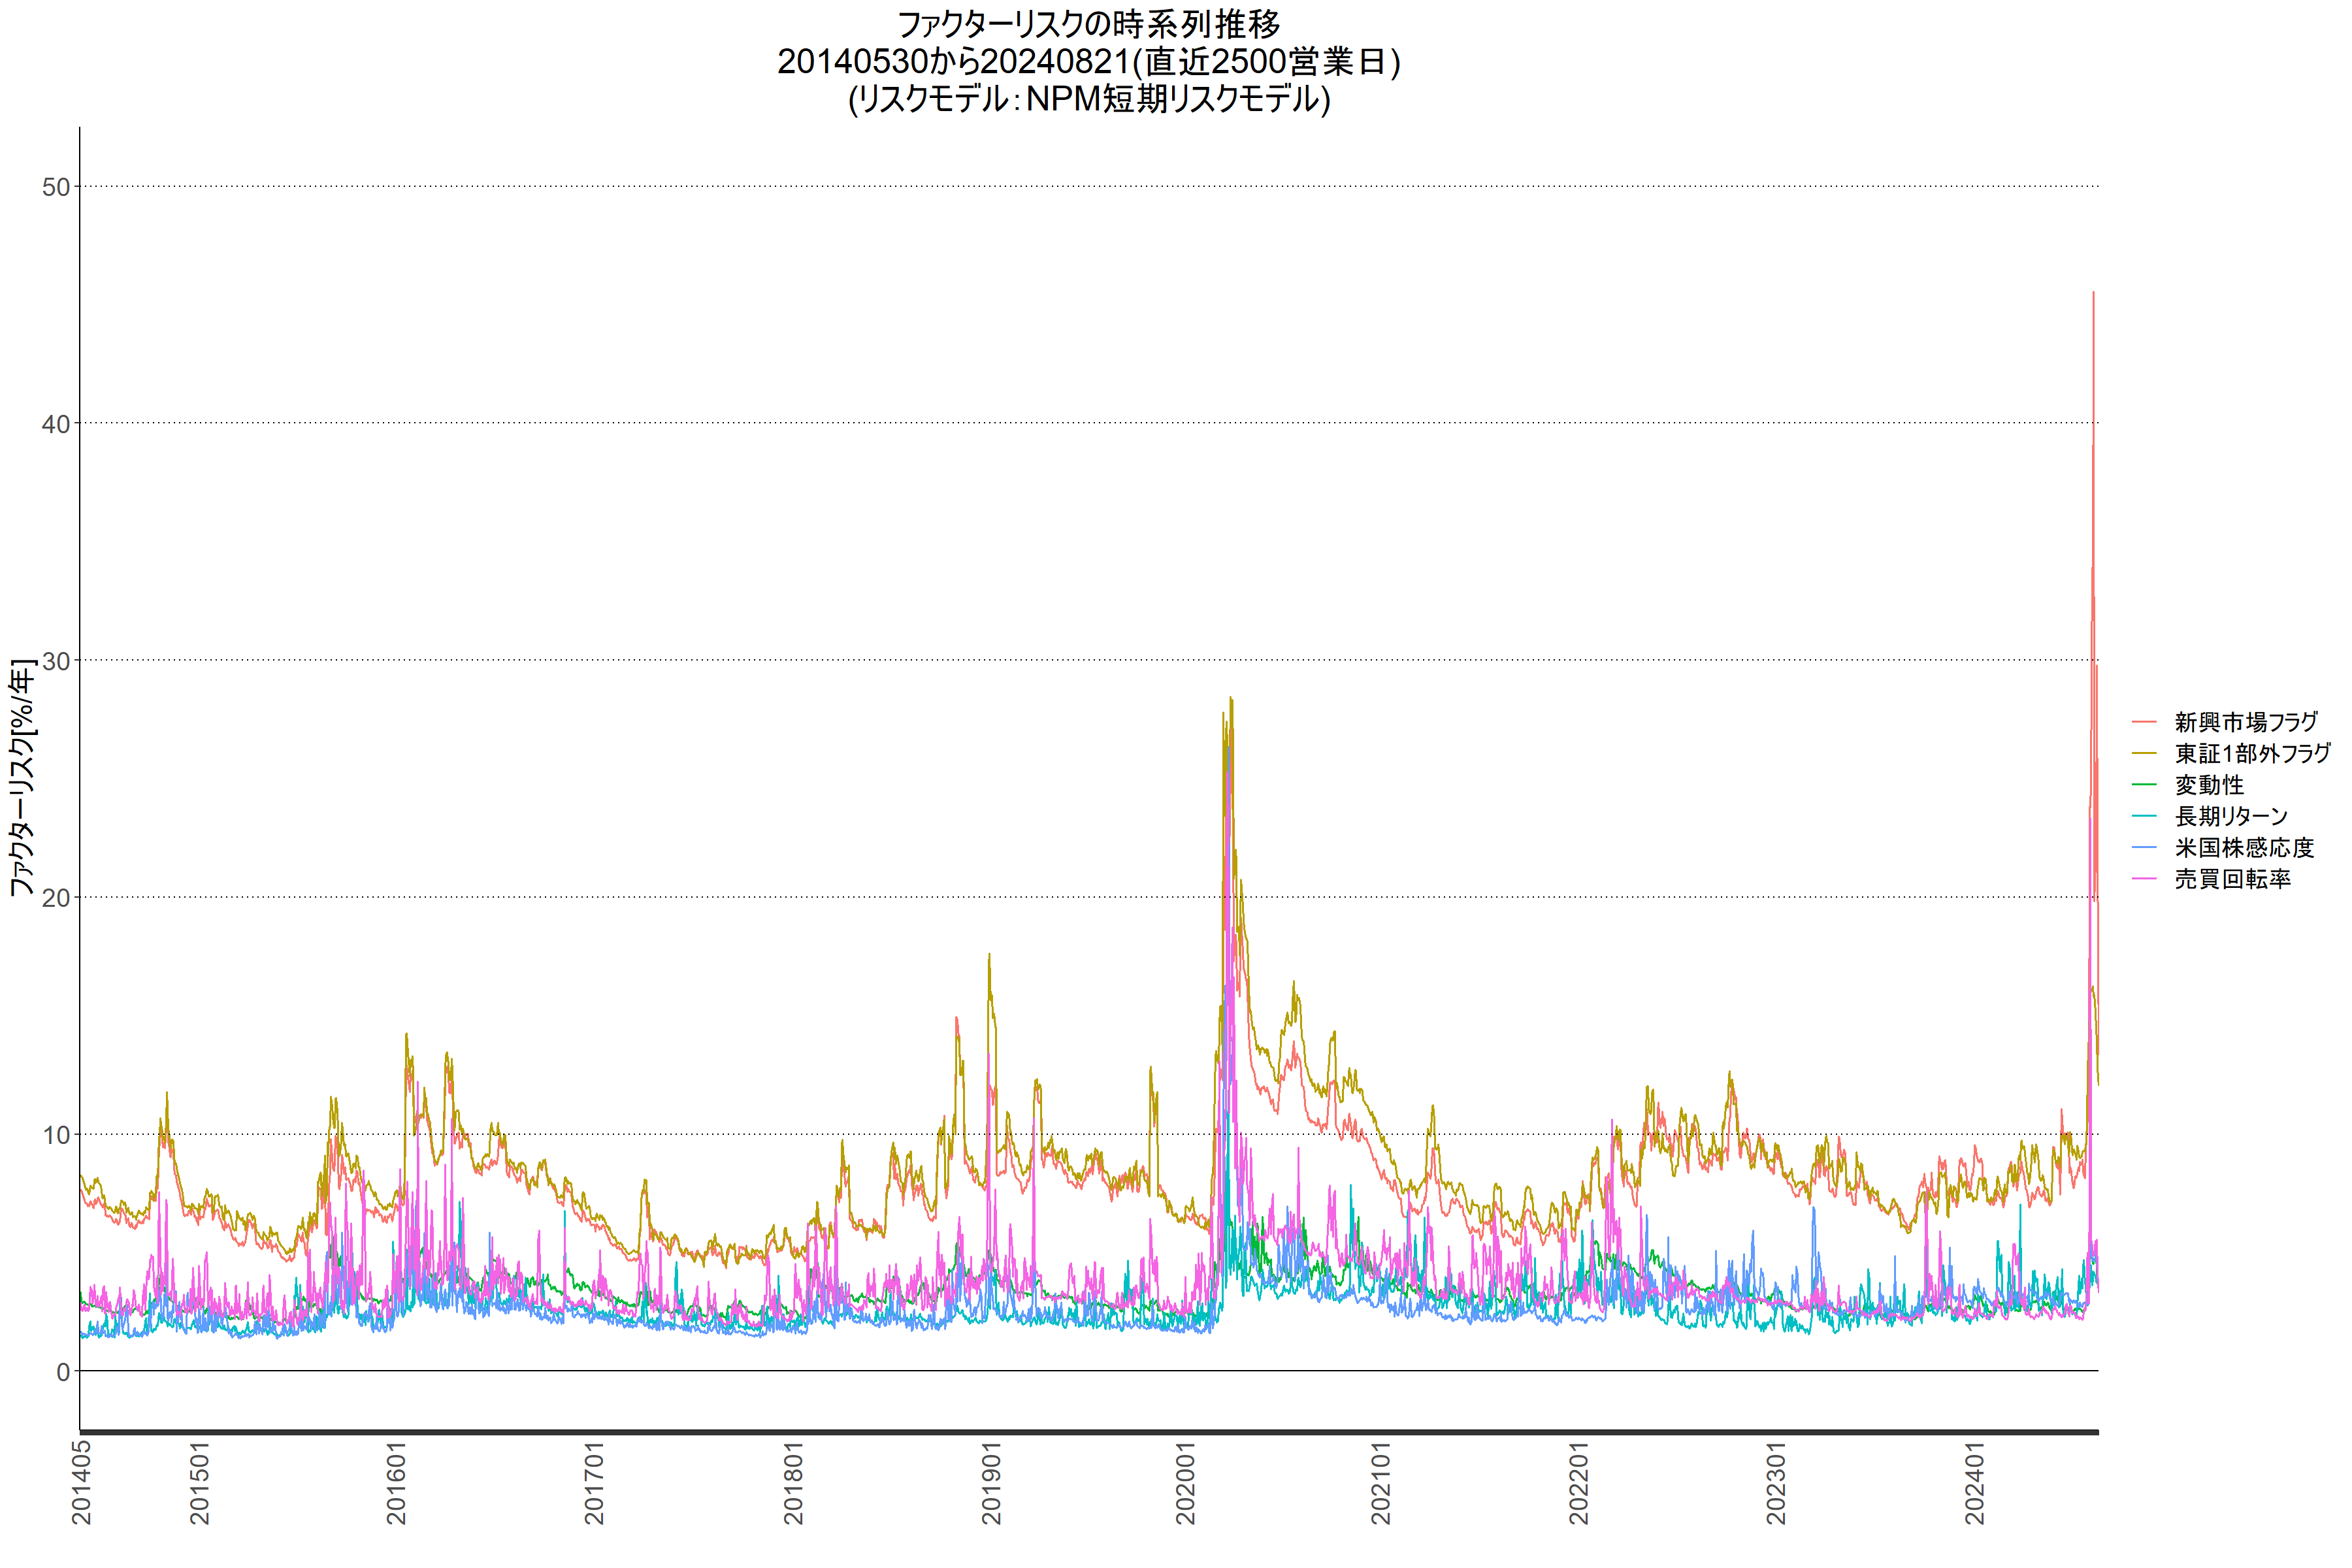Click the y-axis title ファクターリスク[%/年]

point(22,777)
